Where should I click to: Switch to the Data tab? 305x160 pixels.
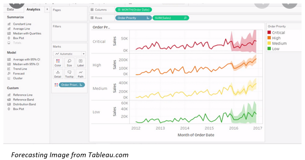(x=10, y=9)
